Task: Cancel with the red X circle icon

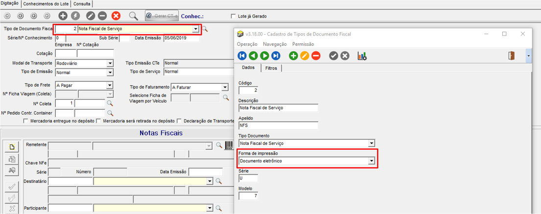Action: (x=116, y=16)
